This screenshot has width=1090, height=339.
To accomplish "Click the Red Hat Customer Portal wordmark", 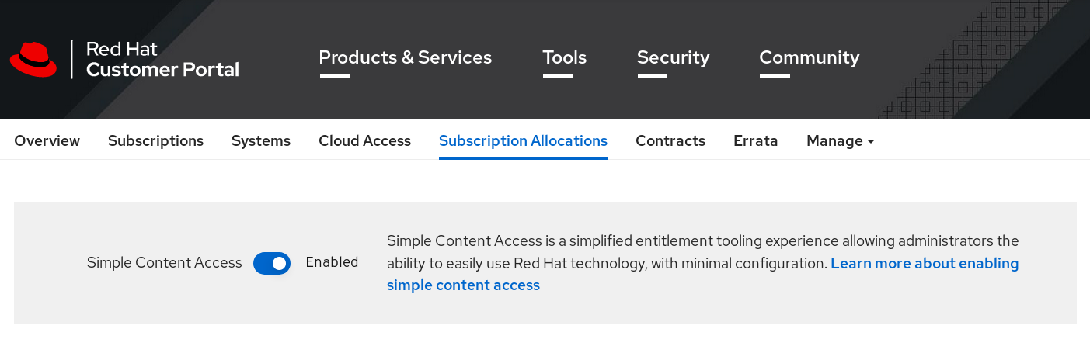I will pos(162,60).
